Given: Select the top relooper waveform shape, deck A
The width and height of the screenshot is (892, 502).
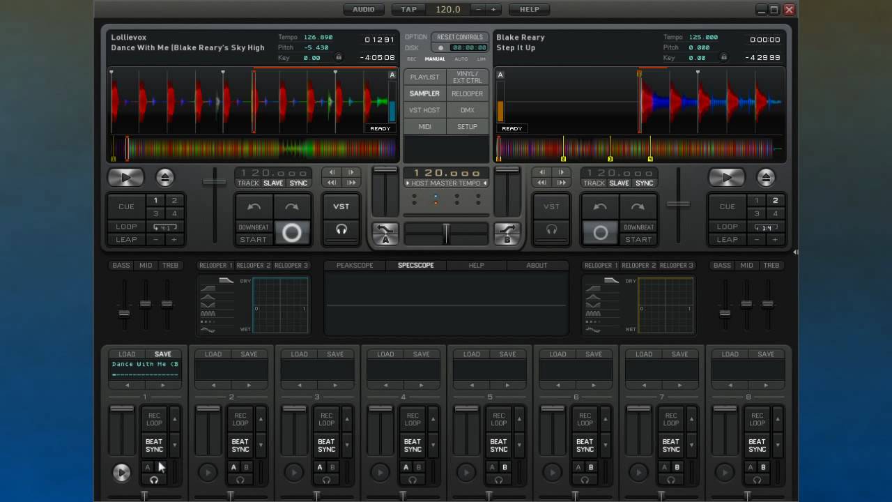Looking at the screenshot, I should 226,280.
